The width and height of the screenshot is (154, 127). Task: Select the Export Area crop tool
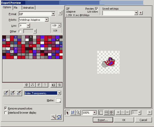click(x=73, y=113)
